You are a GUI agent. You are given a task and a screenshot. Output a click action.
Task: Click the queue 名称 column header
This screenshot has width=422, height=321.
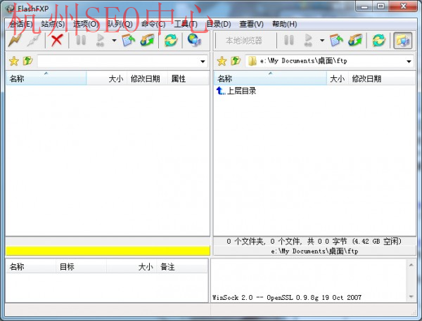click(x=31, y=267)
